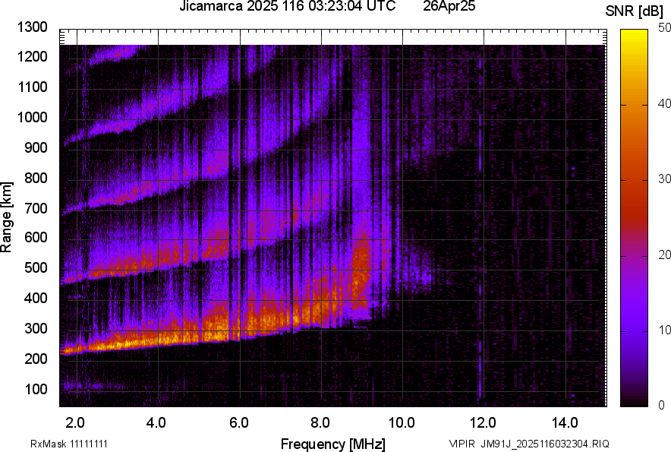This screenshot has width=671, height=452.
Task: Click range tick label 100
Action: tap(36, 389)
